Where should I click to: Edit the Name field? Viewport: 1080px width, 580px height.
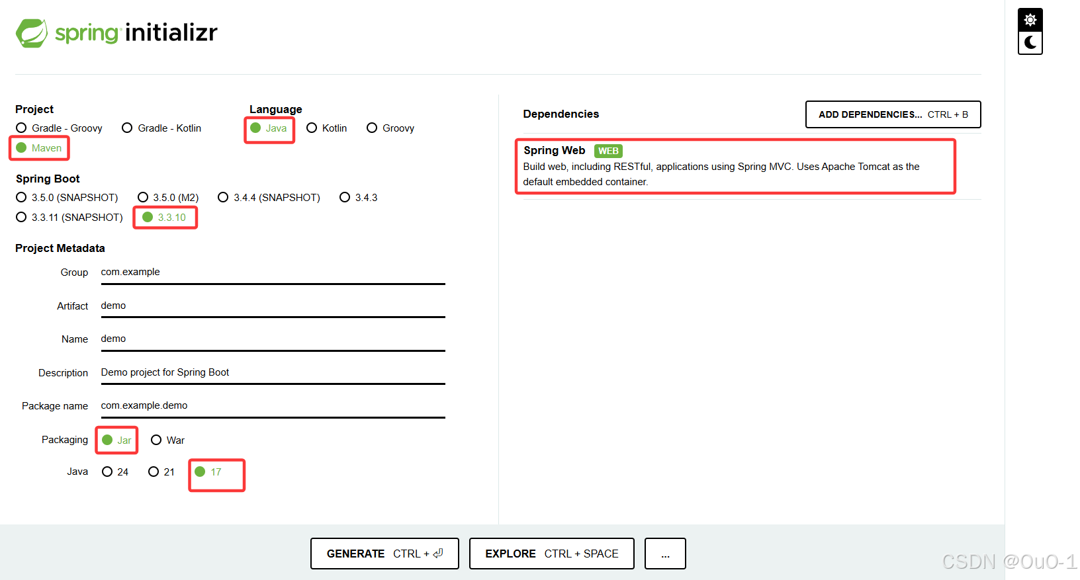(x=273, y=339)
